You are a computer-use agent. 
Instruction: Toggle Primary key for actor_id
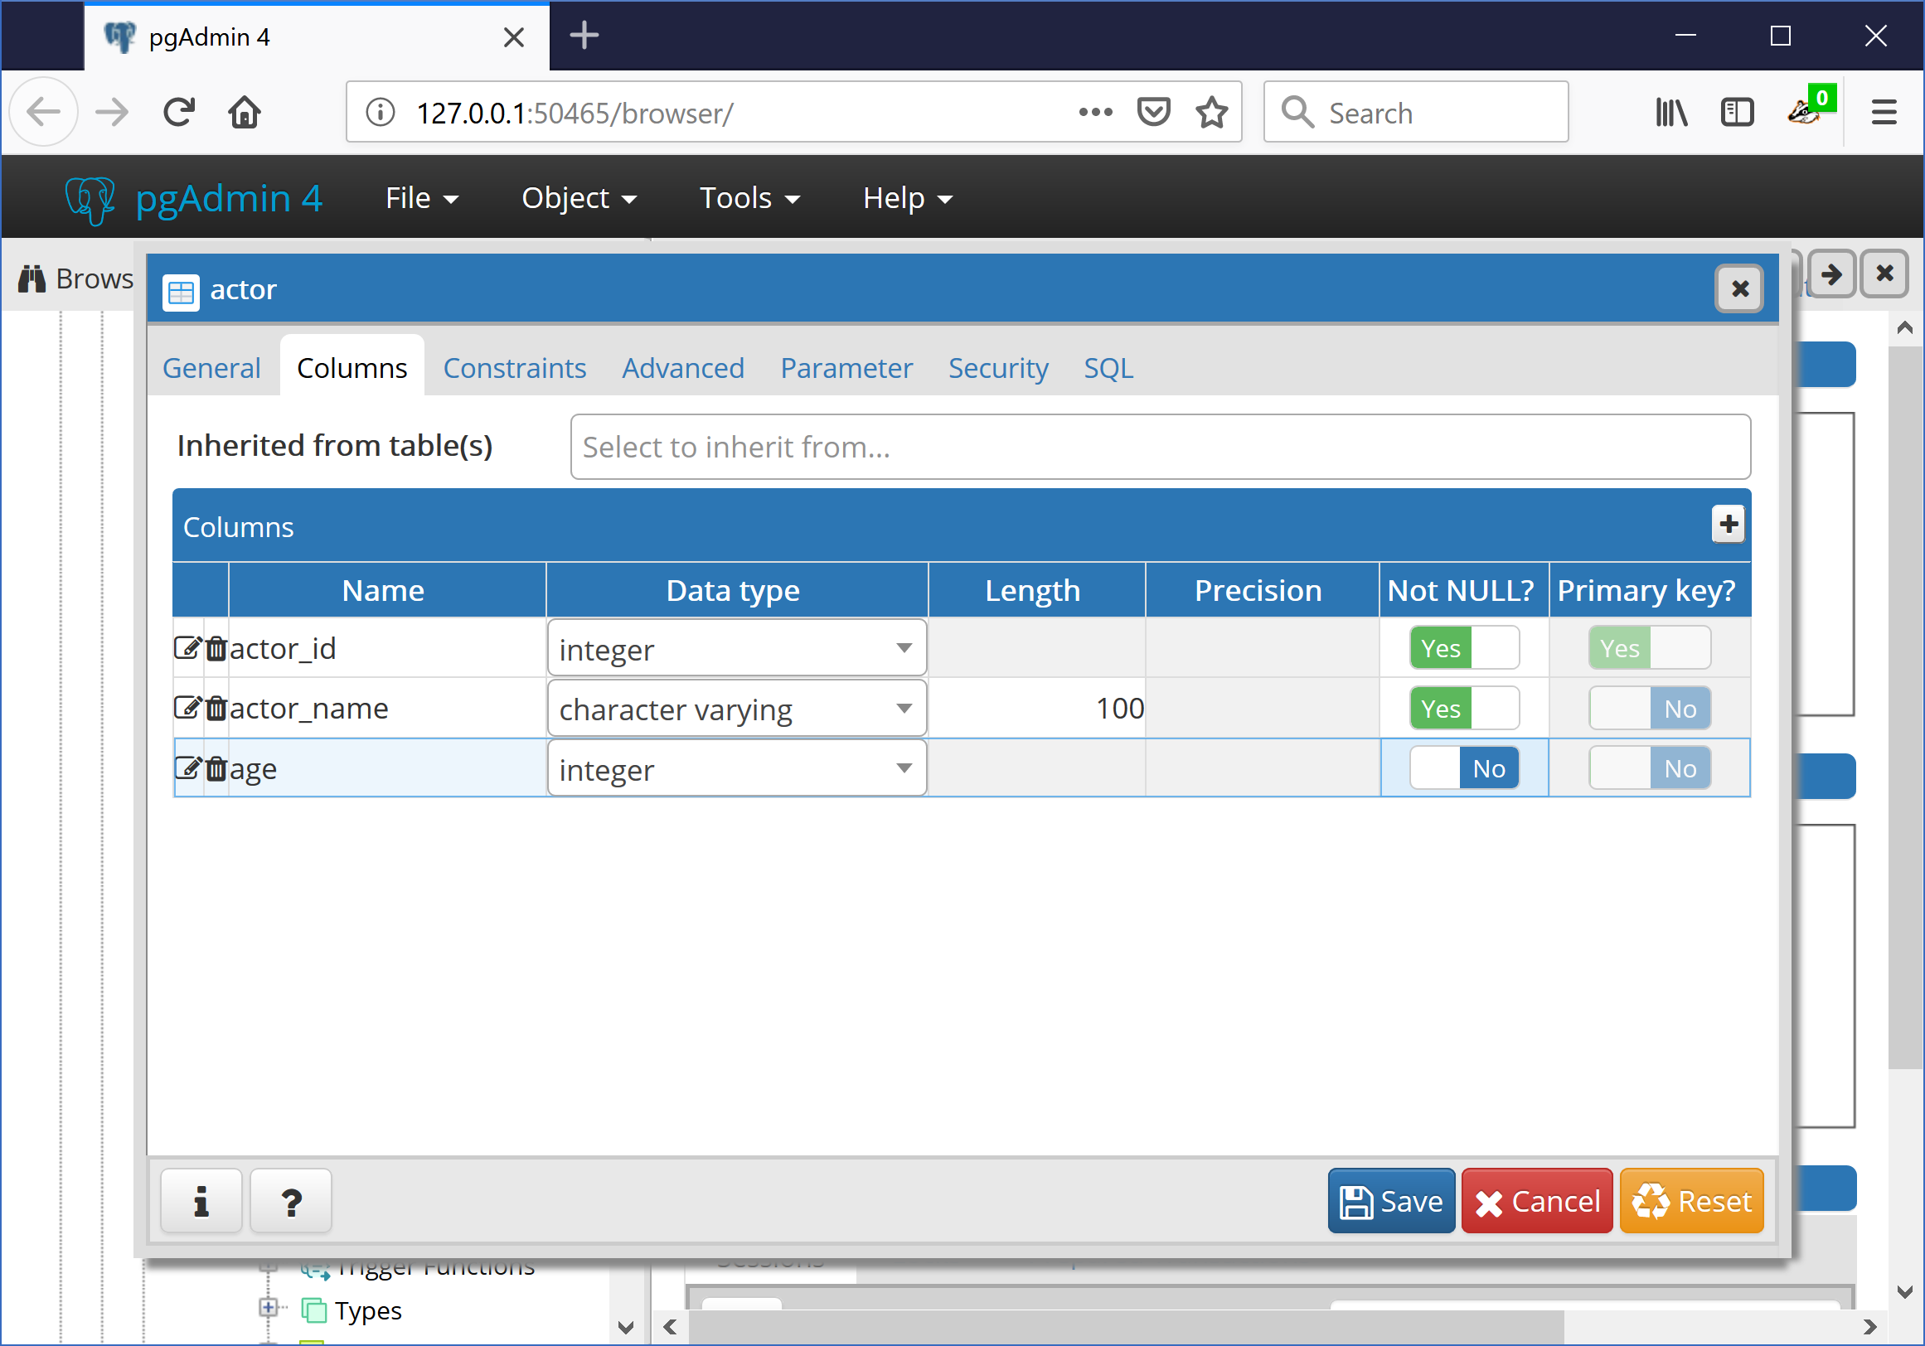[1649, 648]
